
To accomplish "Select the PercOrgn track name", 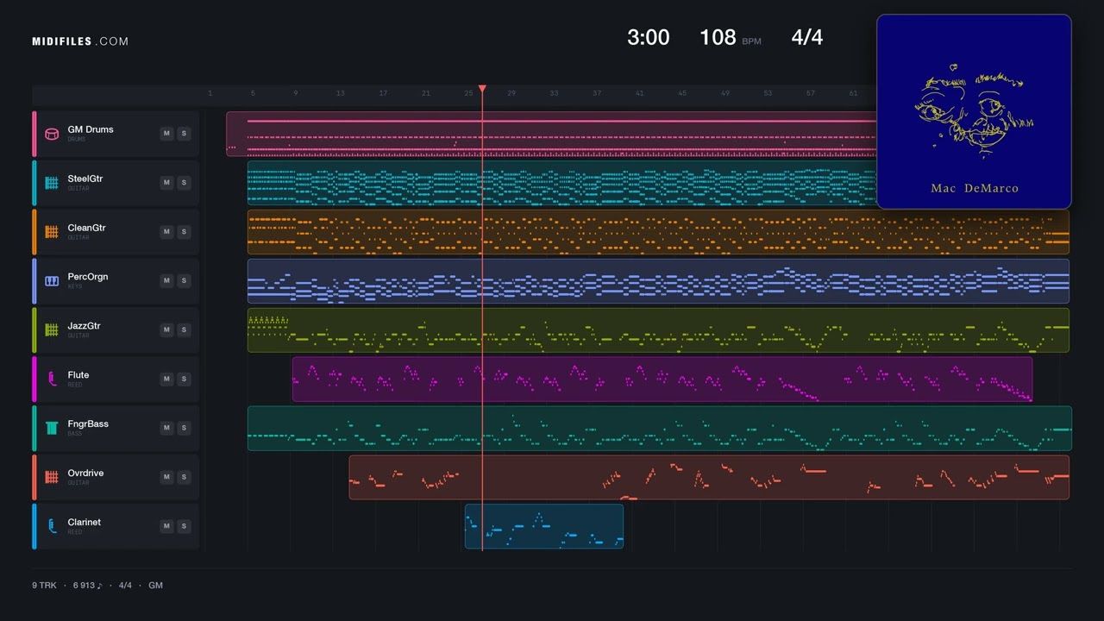I will 88,277.
